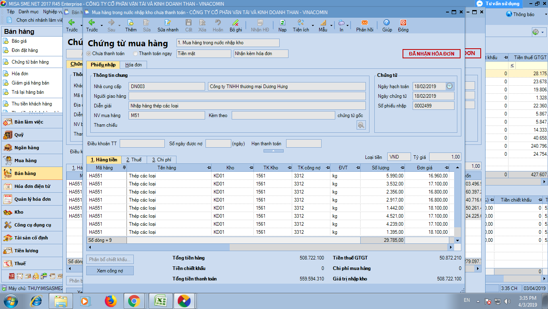Viewport: 548px width, 309px height.
Task: Launch Firefox from the taskbar
Action: click(110, 301)
